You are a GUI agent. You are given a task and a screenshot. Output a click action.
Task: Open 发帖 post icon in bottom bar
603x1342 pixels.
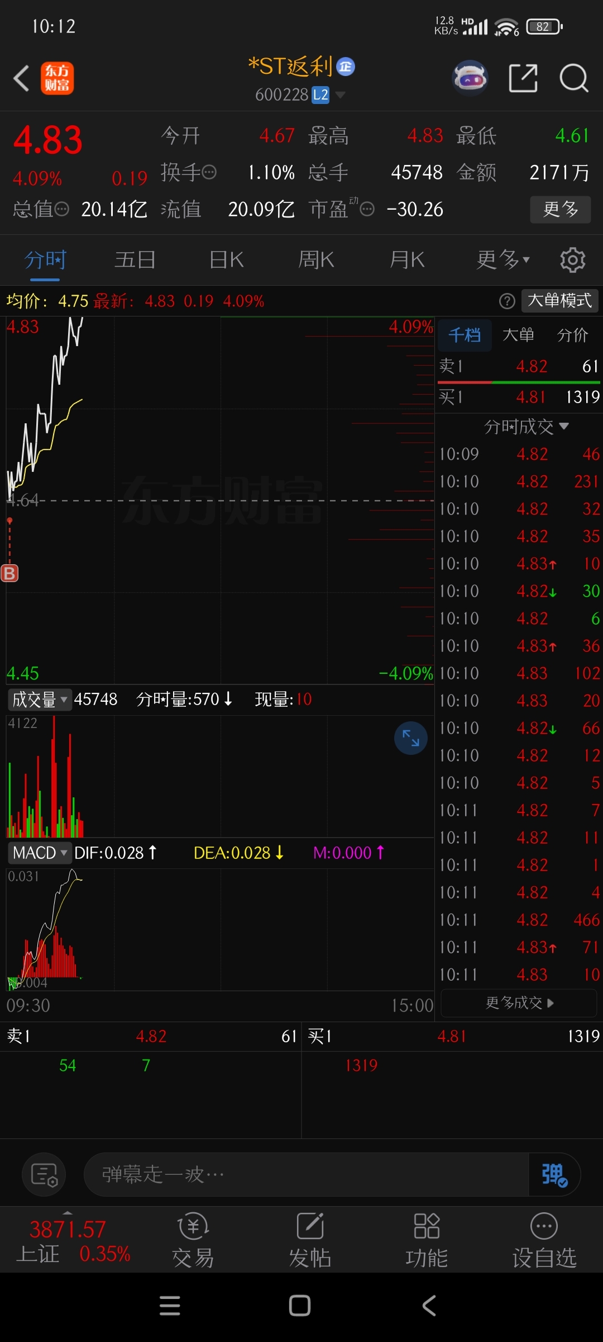point(310,1240)
